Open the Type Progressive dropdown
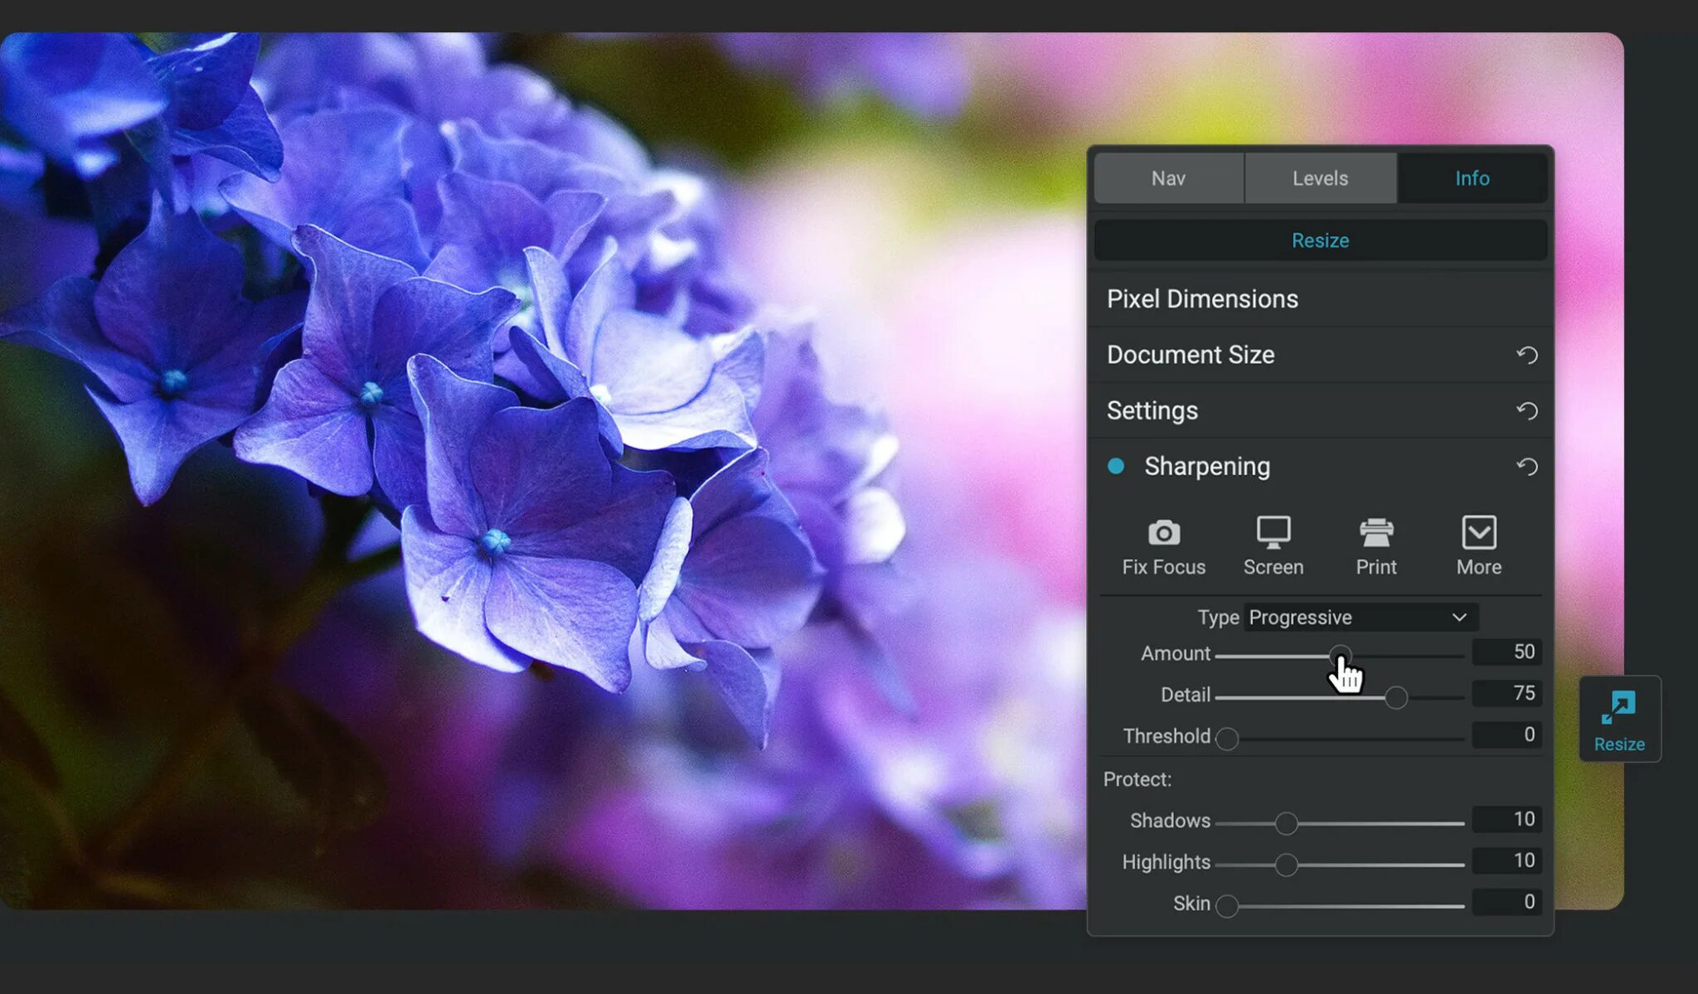Image resolution: width=1698 pixels, height=994 pixels. pos(1360,618)
